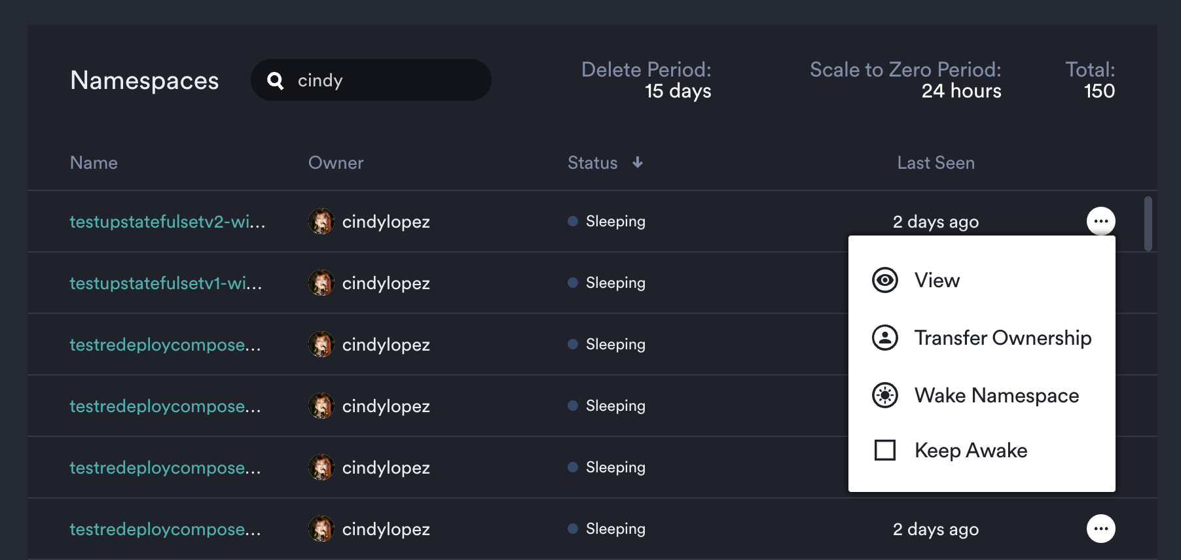Click cindylopez avatar in first row
The height and width of the screenshot is (560, 1181).
321,222
